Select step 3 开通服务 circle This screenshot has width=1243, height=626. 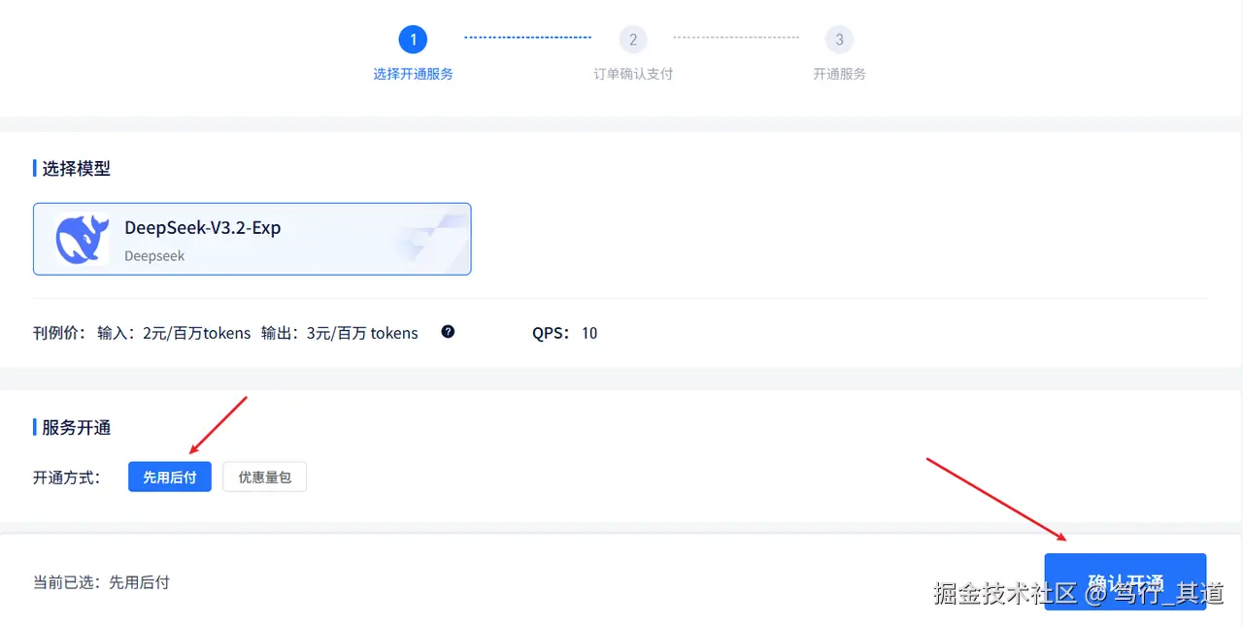pyautogui.click(x=839, y=39)
